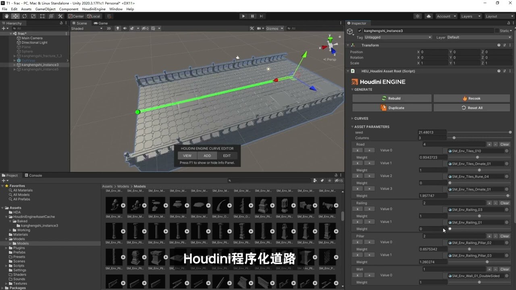Toggle Local handle orientation
516x290 pixels.
tap(94, 16)
